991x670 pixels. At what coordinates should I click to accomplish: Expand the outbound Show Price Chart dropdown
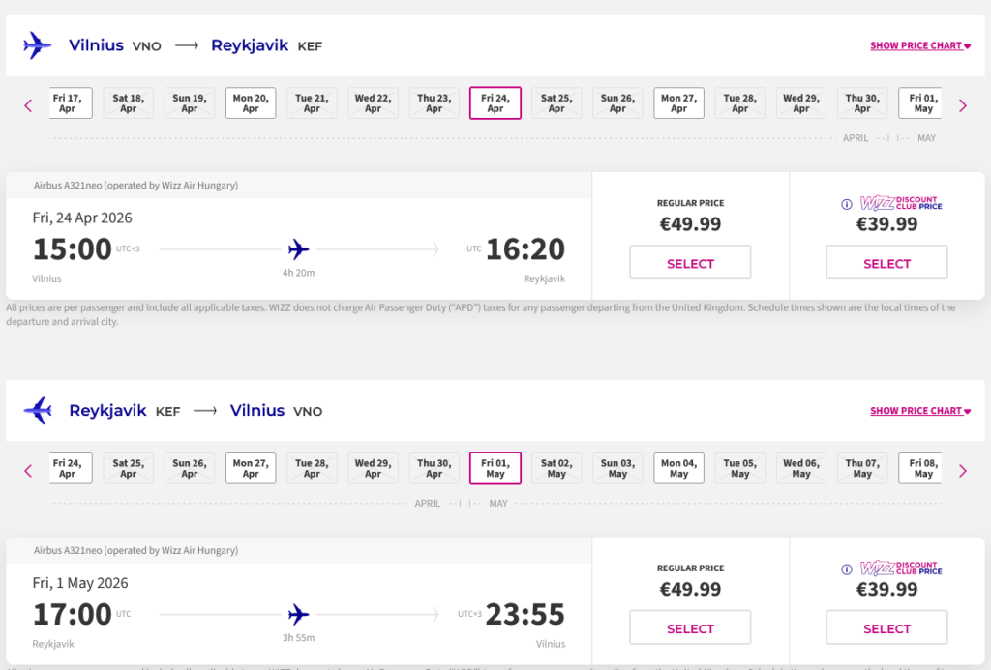coord(919,45)
